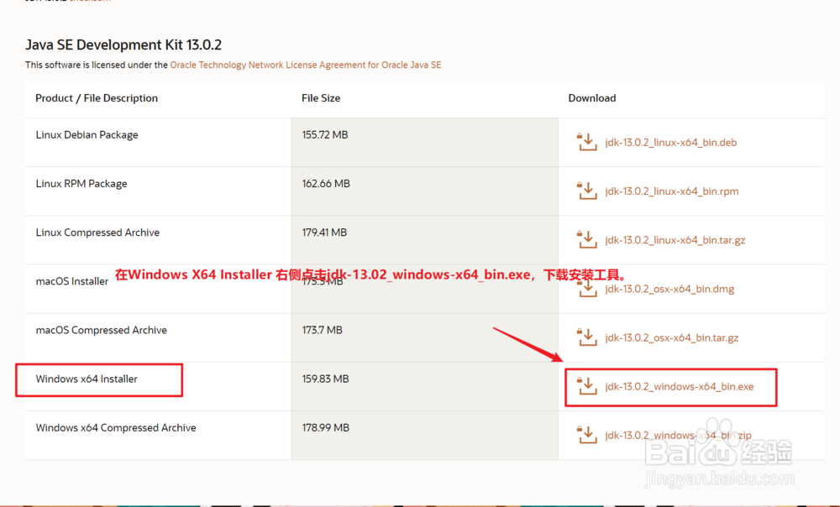Download jdk-13.0.2_windows-x64_bin.zip archive
Screen dimensions: 840x507
(678, 436)
